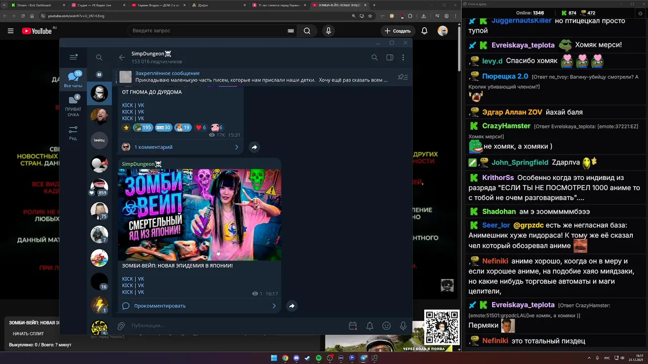Screen dimensions: 648x364
Task: Open 'Ред.' folder editing
Action: [x=73, y=133]
